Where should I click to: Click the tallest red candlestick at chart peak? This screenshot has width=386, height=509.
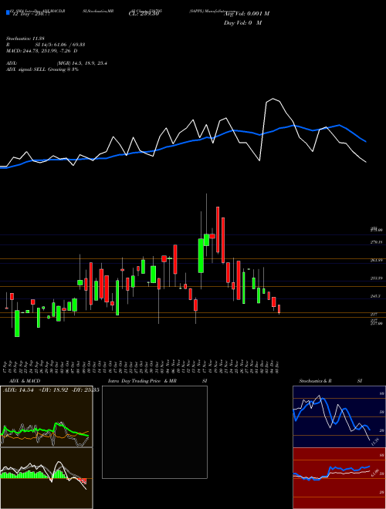point(218,229)
